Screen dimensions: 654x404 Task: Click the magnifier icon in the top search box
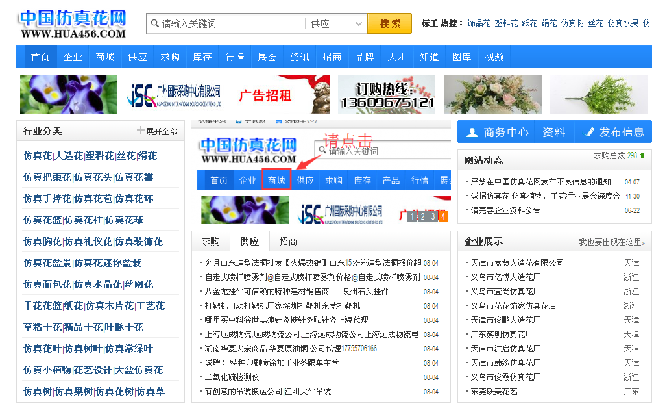coord(154,23)
